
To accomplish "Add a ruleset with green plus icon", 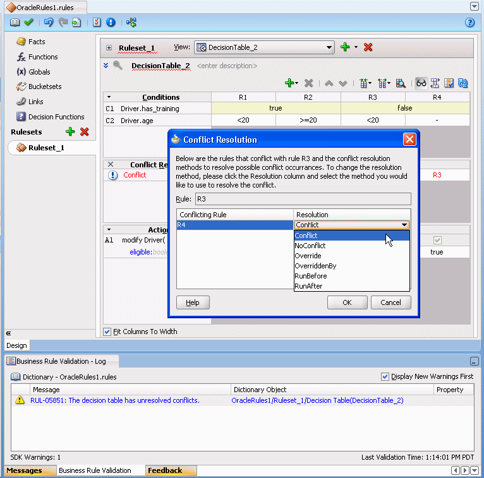I will (x=70, y=132).
